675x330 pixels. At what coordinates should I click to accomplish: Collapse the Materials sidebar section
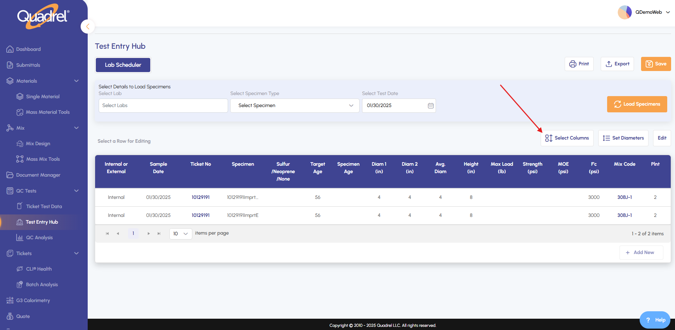point(76,81)
